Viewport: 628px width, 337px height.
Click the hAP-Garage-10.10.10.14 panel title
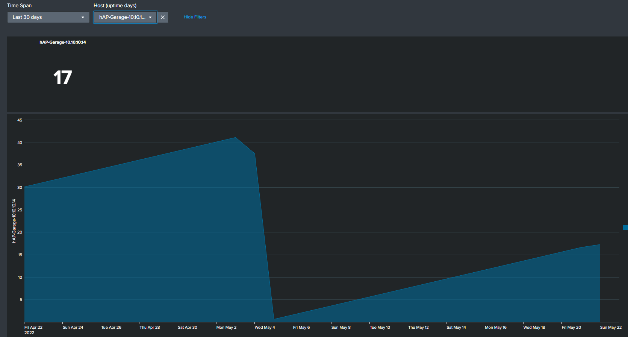(63, 42)
